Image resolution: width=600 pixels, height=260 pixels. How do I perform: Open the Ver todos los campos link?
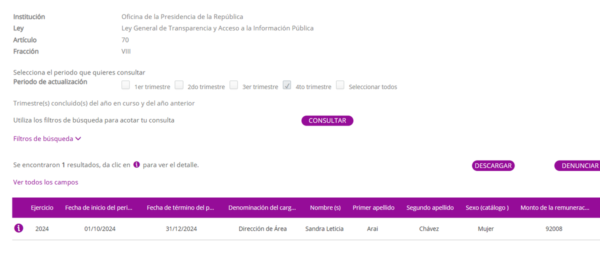[x=45, y=182]
